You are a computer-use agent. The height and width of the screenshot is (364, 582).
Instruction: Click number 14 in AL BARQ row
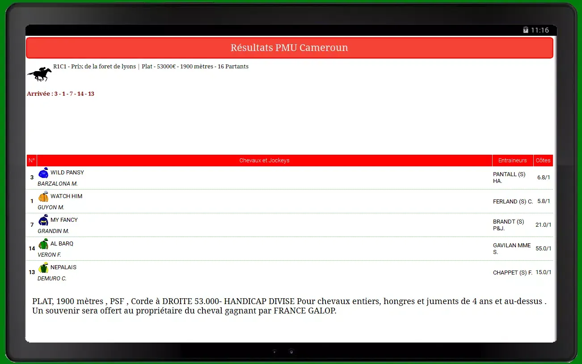pos(32,249)
